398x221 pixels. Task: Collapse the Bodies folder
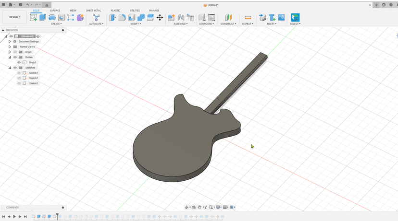(x=10, y=57)
